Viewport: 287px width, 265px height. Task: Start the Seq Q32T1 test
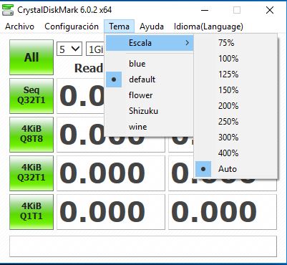[x=31, y=96]
